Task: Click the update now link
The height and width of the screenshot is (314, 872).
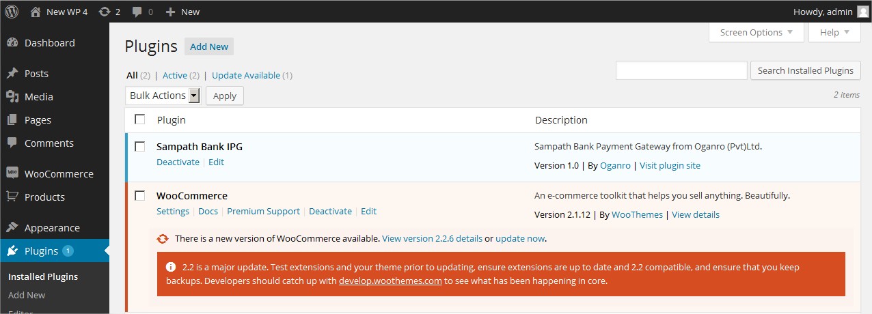Action: pos(520,239)
